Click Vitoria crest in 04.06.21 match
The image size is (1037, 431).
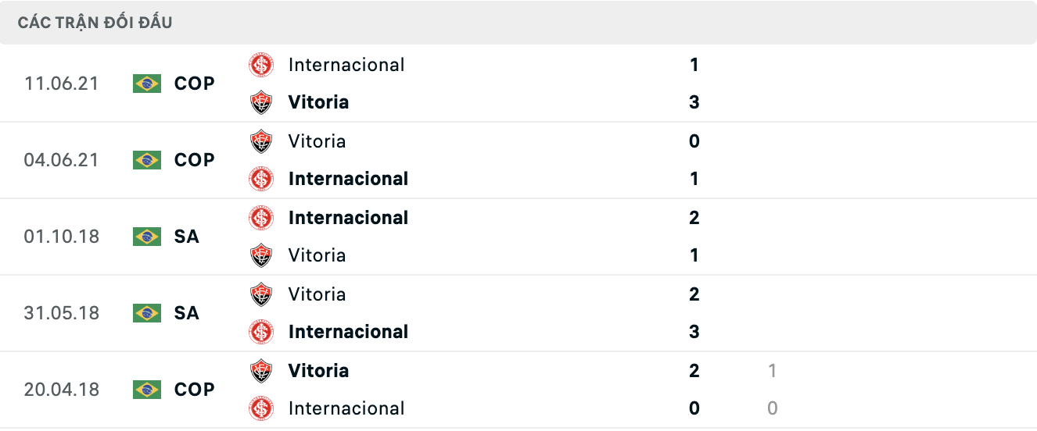[261, 141]
